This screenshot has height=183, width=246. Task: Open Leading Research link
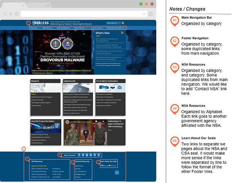[37, 143]
